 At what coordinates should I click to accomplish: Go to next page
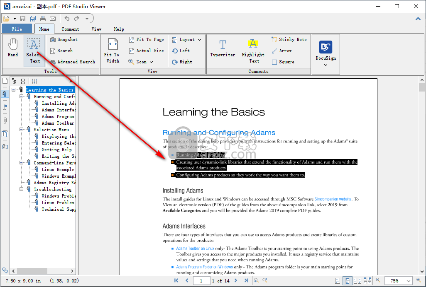pyautogui.click(x=235, y=280)
